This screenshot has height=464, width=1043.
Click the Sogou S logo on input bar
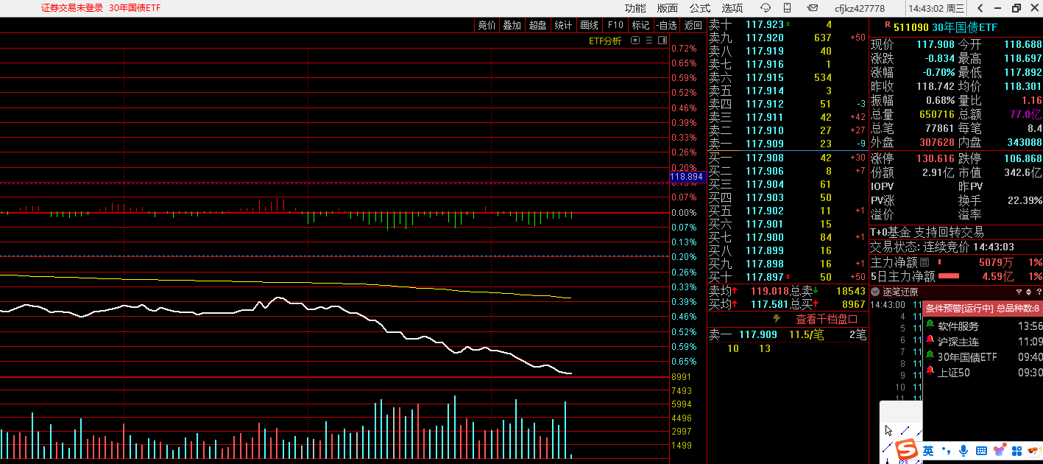(x=908, y=450)
